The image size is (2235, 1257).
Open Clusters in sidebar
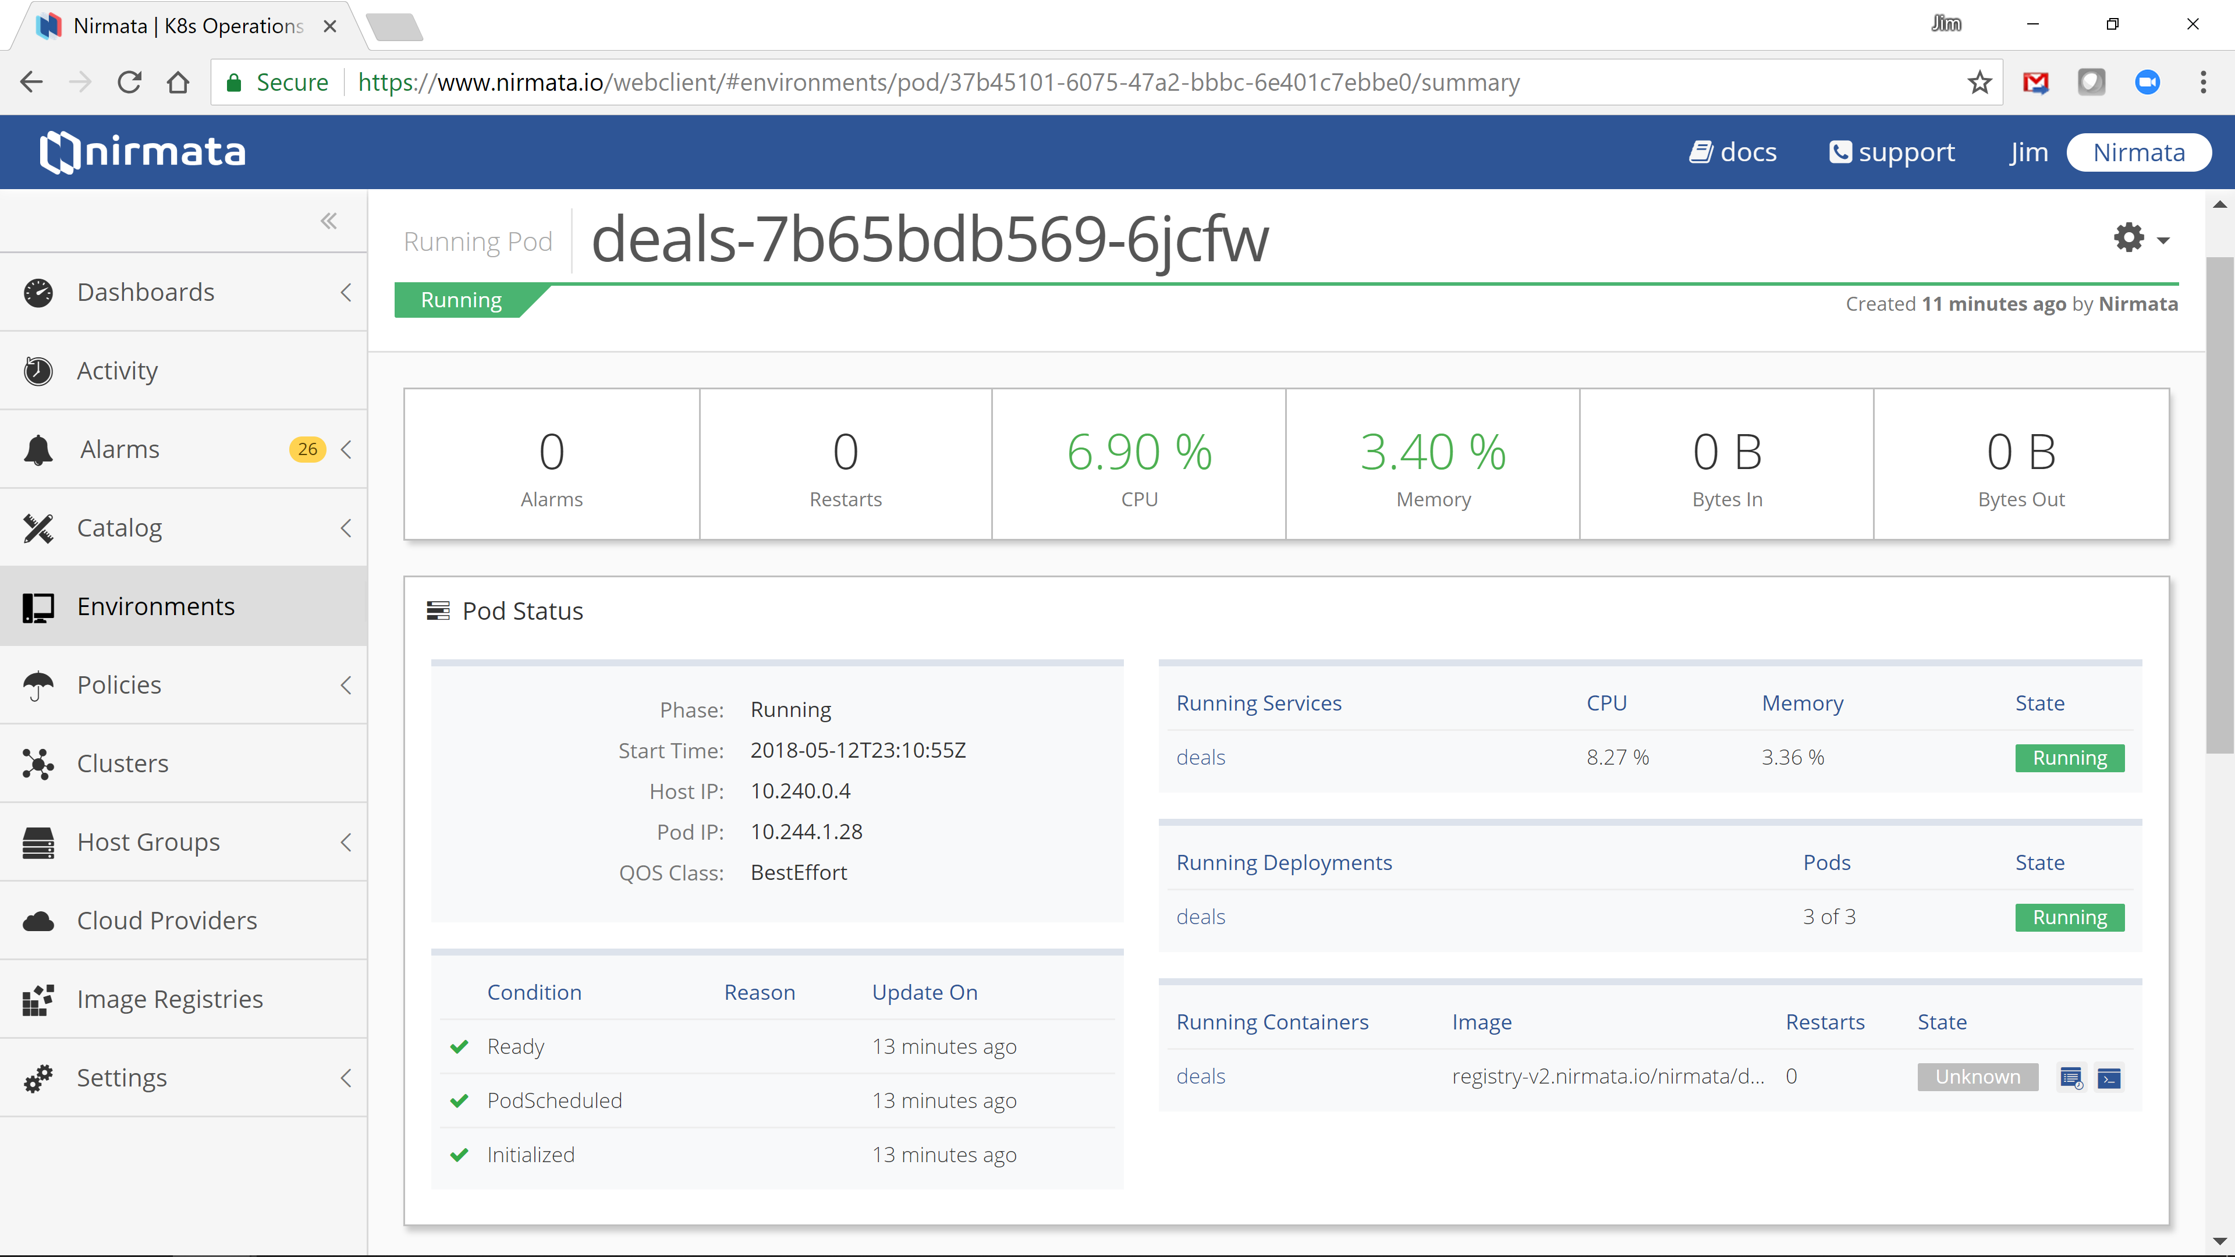[183, 764]
